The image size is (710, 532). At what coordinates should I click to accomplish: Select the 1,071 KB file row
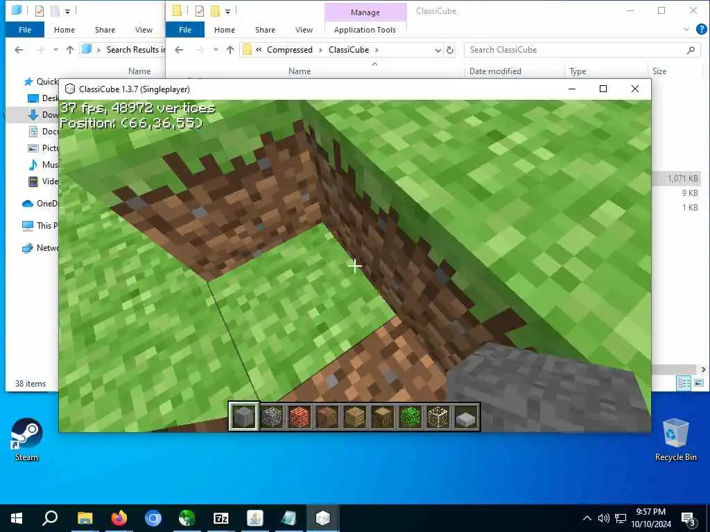(x=676, y=178)
